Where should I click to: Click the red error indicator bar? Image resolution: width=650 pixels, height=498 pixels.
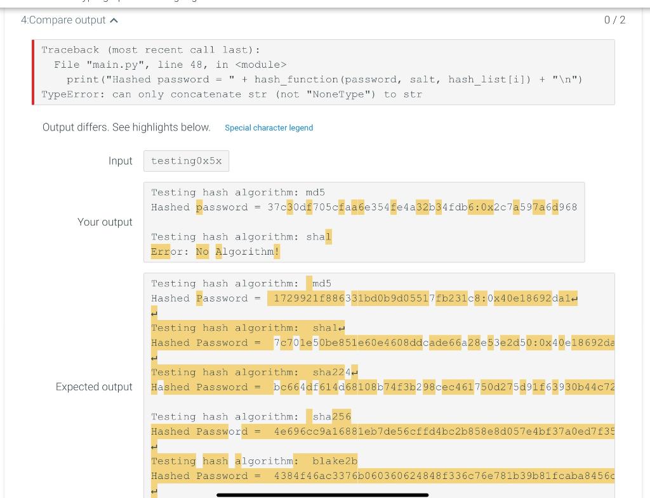pyautogui.click(x=34, y=72)
